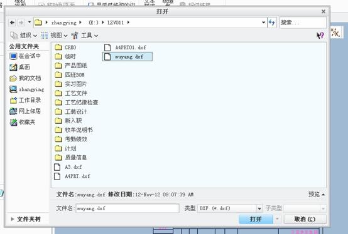Click the 打开 (Open) button

(x=256, y=219)
